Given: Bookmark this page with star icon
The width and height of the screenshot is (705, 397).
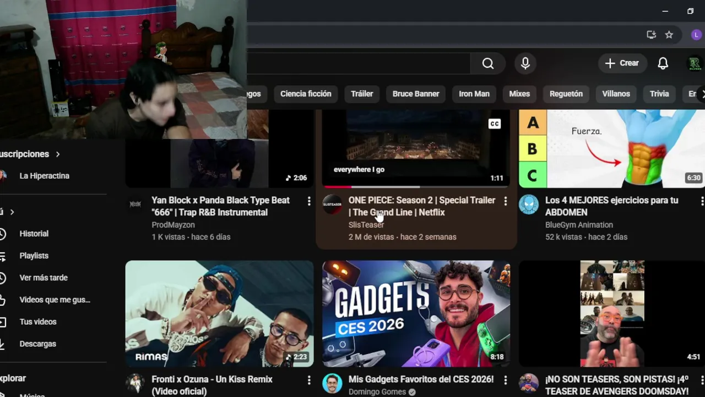Looking at the screenshot, I should pyautogui.click(x=669, y=35).
